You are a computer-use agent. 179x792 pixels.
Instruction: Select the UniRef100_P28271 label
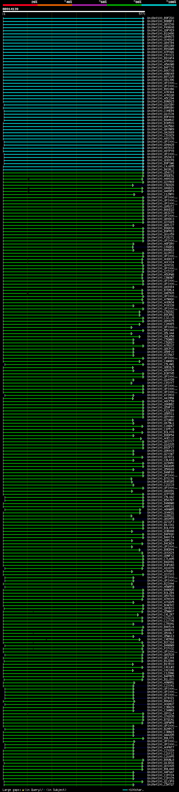(161, 237)
